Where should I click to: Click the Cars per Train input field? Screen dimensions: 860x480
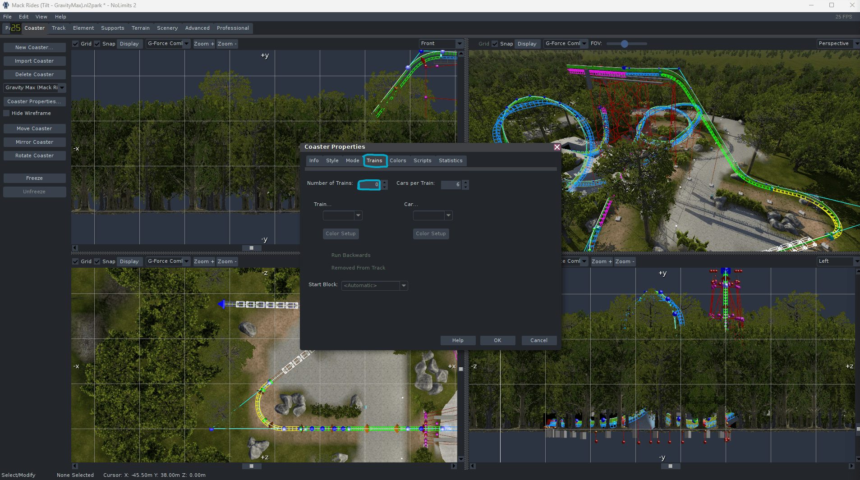coord(451,185)
